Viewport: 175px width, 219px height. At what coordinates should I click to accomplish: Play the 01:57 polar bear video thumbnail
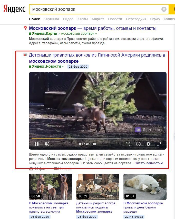point(145,187)
